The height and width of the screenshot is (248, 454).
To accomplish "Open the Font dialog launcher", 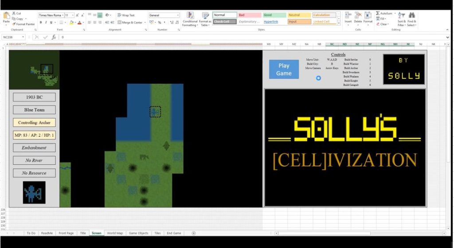I will click(84, 30).
